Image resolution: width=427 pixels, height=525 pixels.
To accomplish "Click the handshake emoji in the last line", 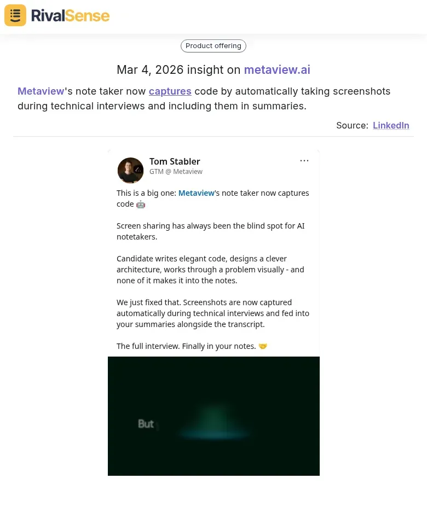I will 263,346.
